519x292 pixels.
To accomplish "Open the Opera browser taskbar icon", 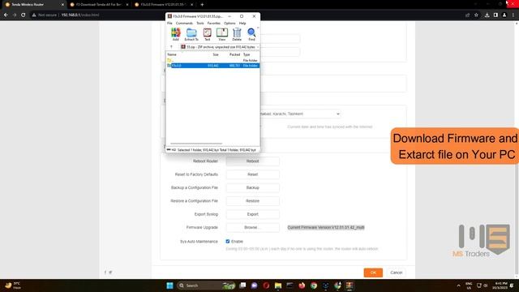I will [266, 286].
